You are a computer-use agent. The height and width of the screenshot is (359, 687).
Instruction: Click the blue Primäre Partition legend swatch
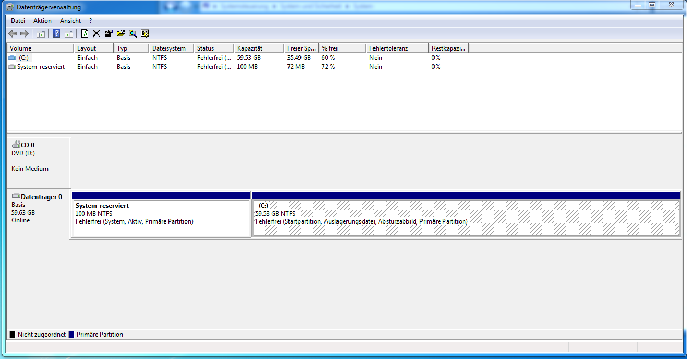click(71, 335)
